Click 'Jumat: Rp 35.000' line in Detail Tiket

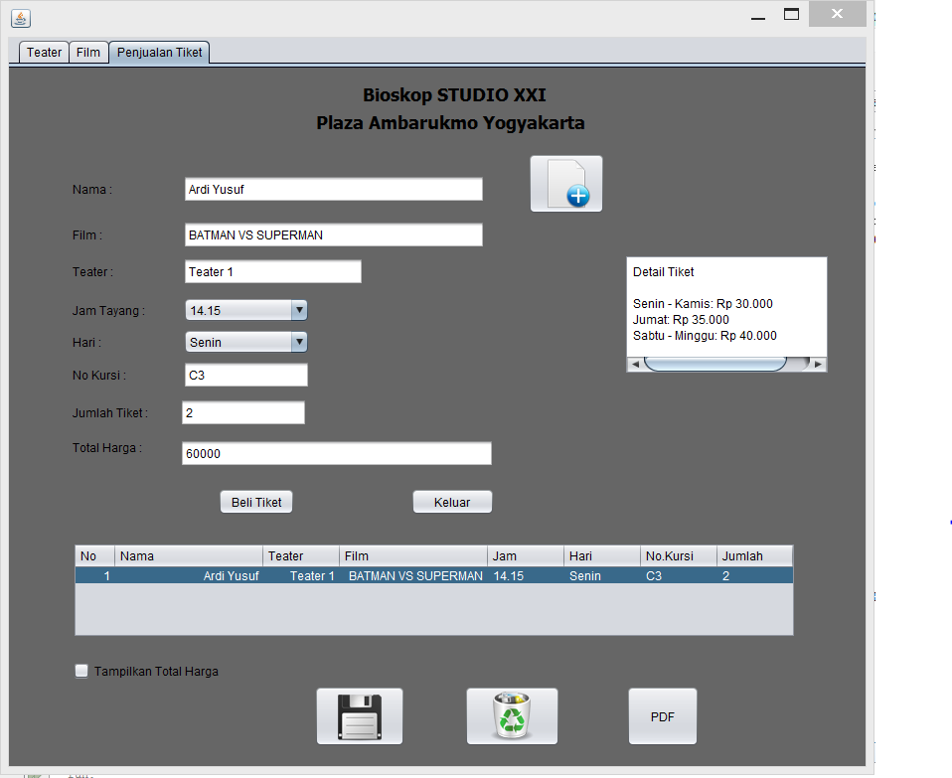point(681,319)
